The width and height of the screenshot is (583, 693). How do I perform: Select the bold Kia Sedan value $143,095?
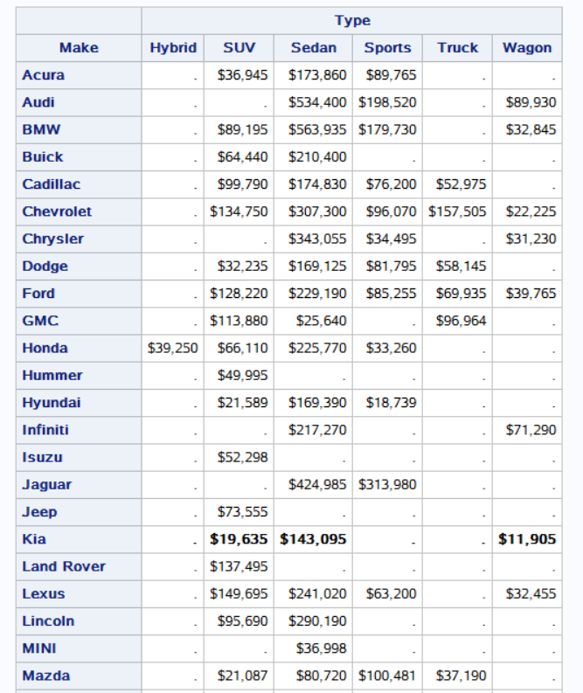[313, 539]
